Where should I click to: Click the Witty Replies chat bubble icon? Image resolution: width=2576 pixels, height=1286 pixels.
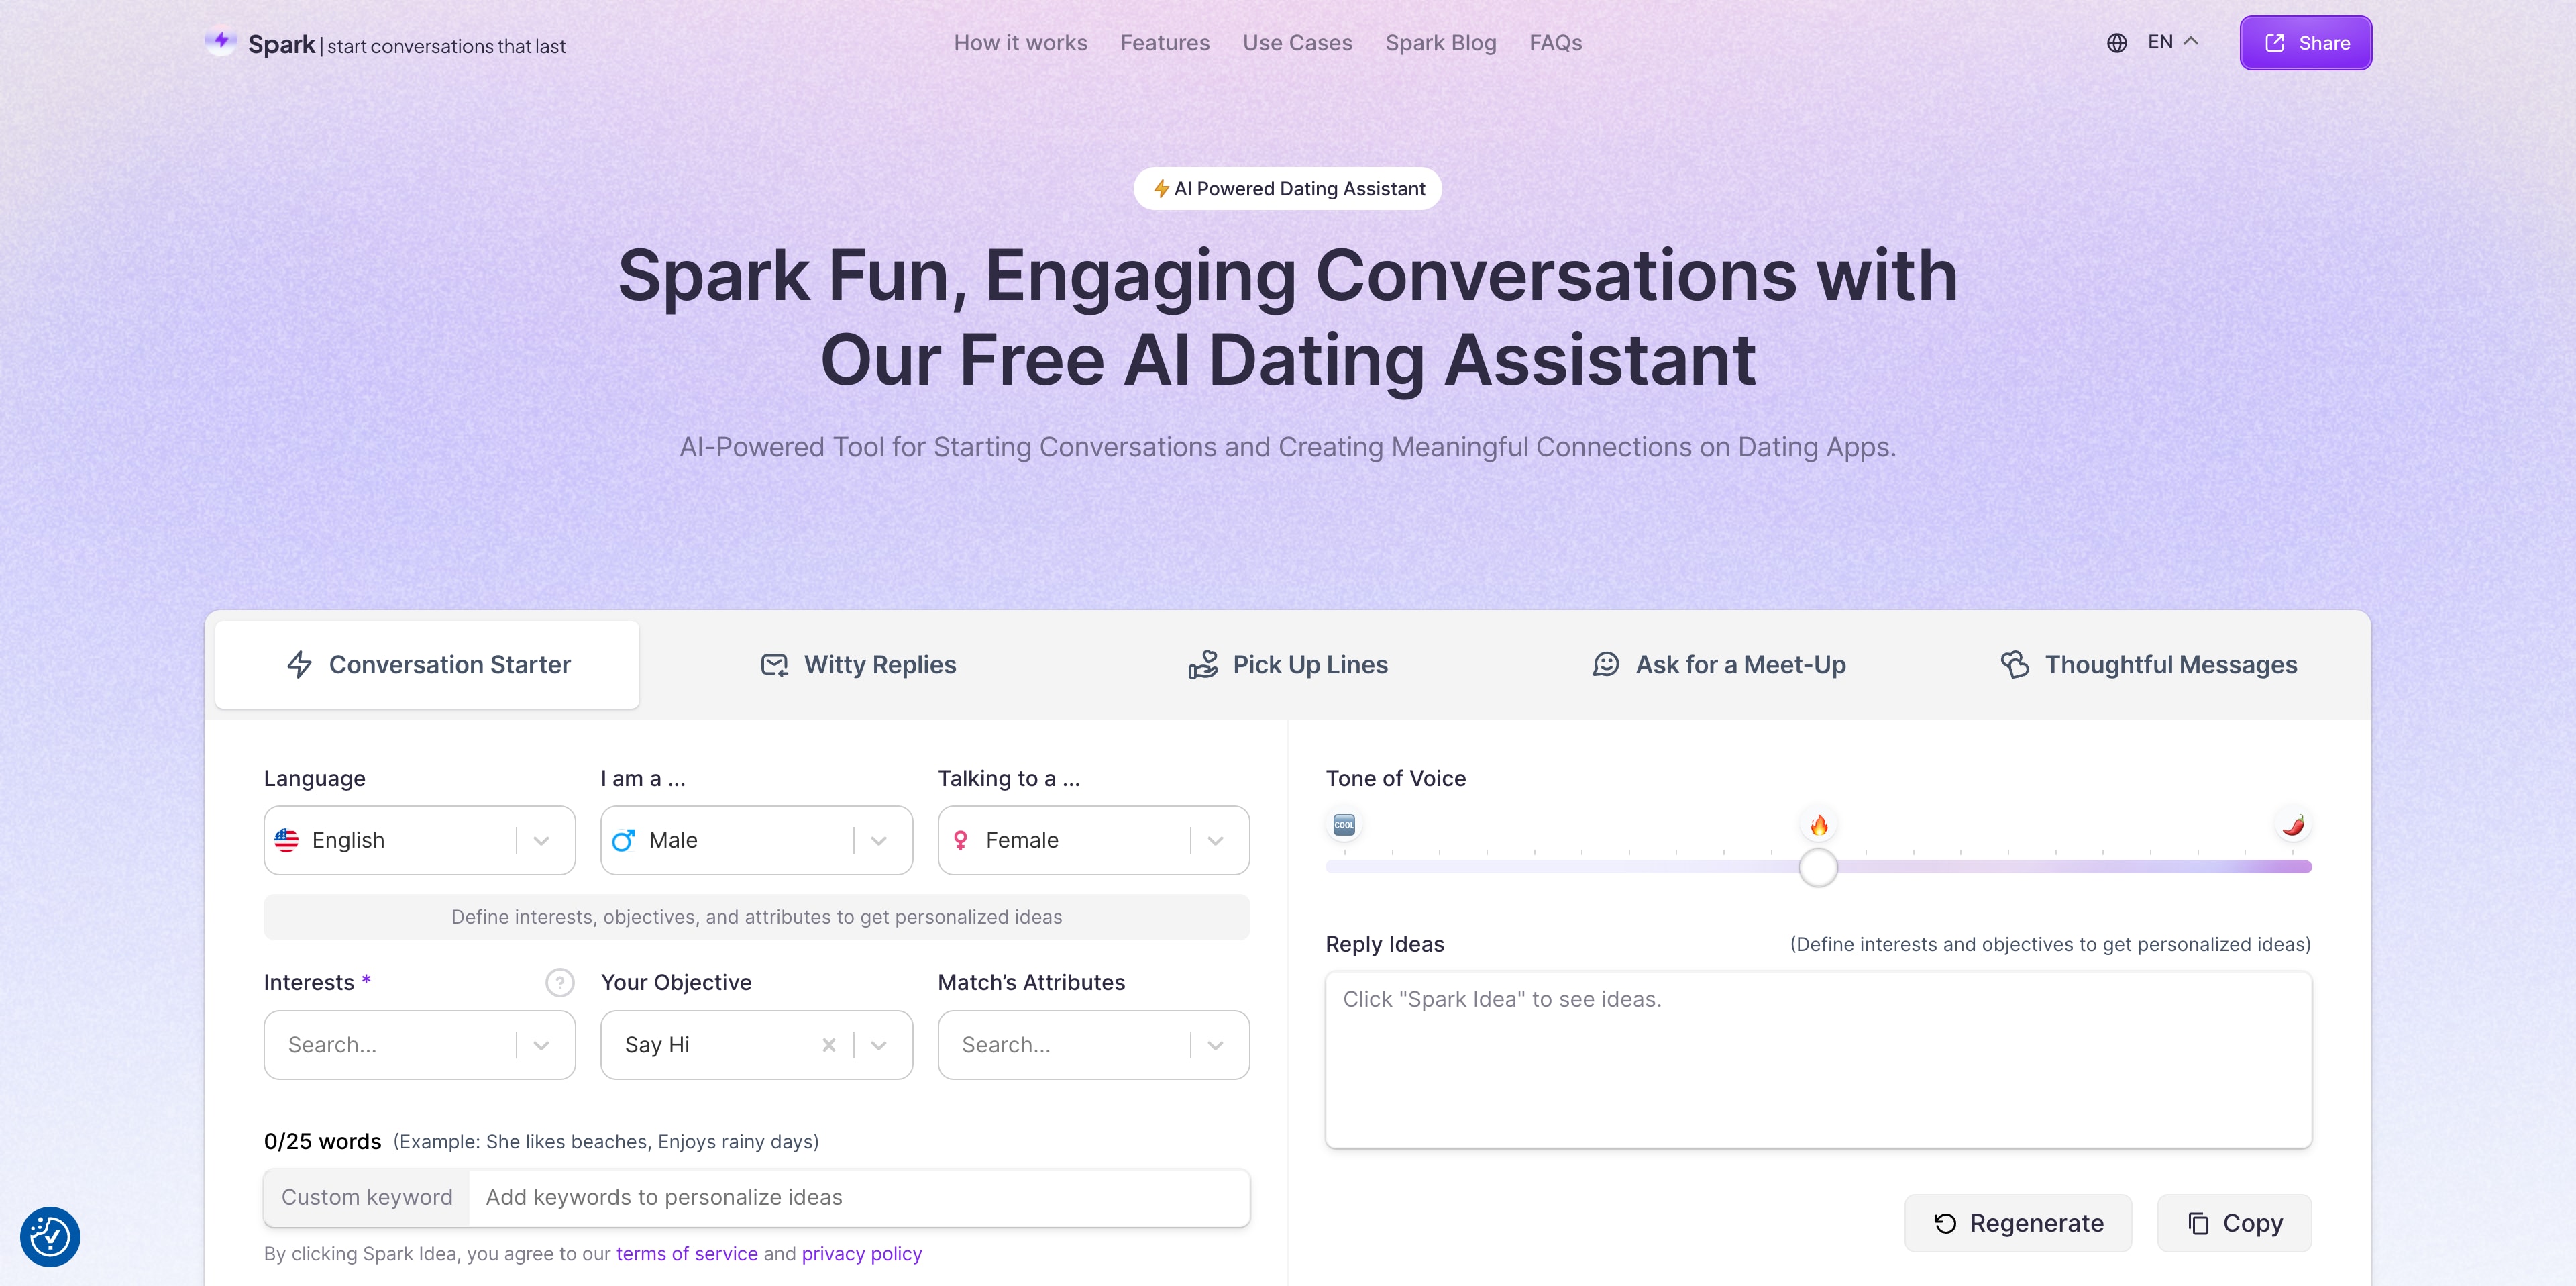[773, 664]
